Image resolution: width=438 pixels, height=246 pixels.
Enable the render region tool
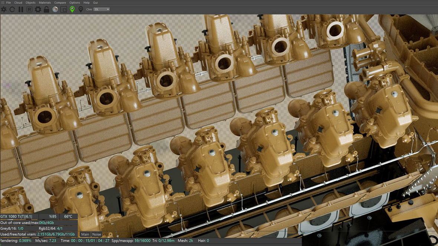64,9
